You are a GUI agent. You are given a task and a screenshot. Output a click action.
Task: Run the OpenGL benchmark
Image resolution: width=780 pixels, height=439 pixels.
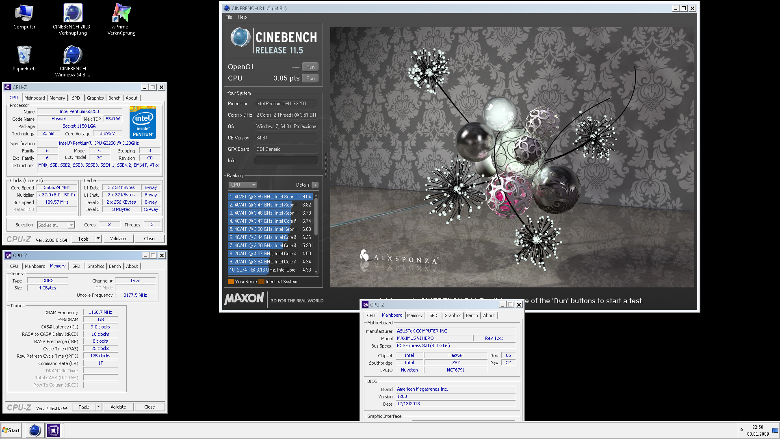310,67
